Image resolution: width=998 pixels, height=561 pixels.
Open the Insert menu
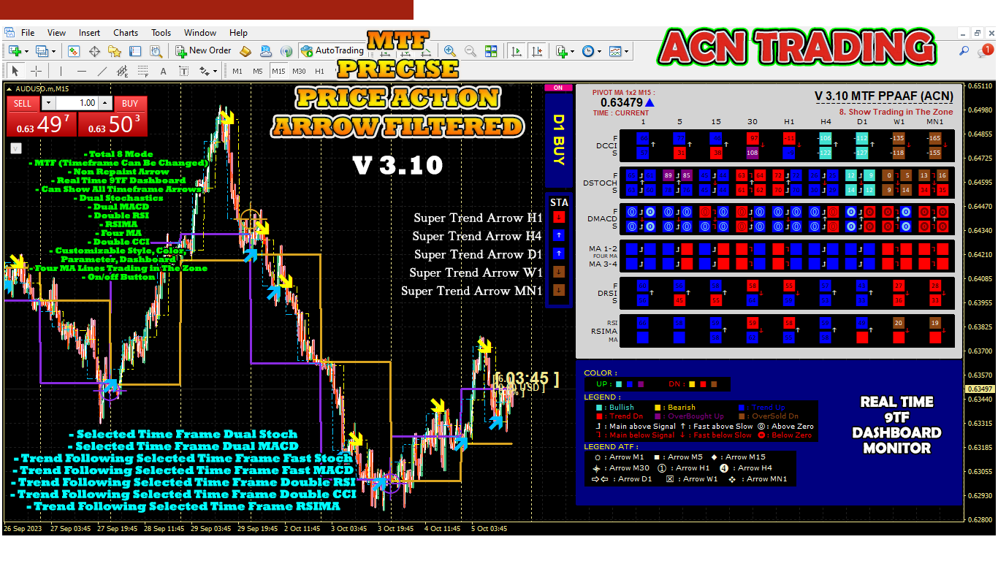pyautogui.click(x=90, y=33)
